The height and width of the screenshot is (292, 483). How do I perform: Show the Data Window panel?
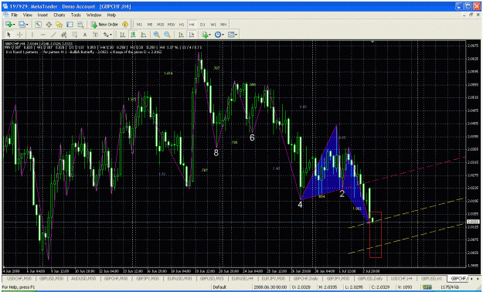pos(49,25)
